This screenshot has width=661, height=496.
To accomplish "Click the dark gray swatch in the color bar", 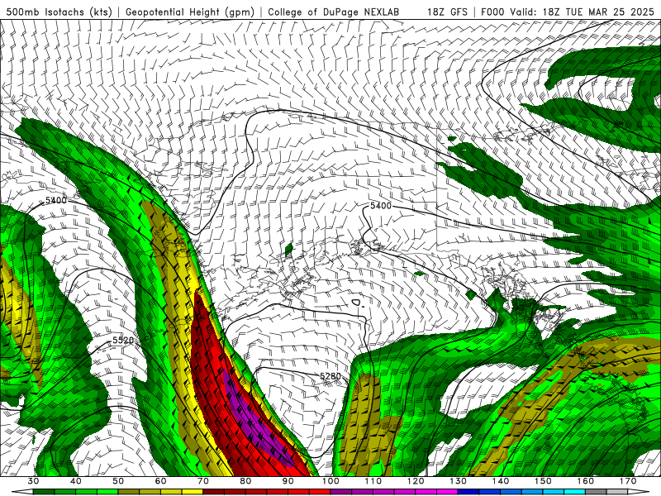I will [x=596, y=492].
